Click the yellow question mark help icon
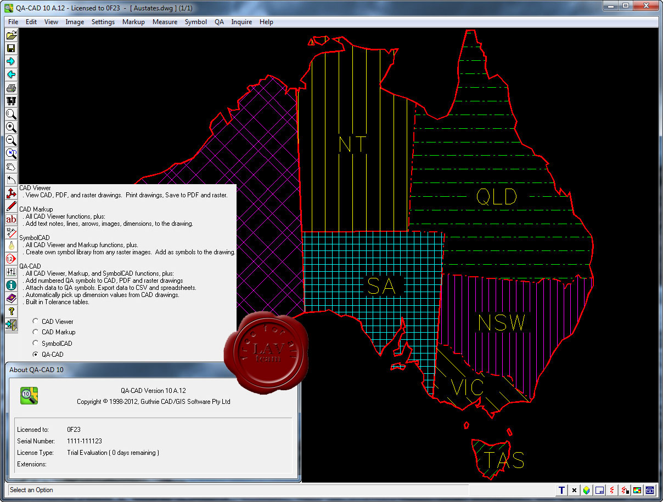Image resolution: width=663 pixels, height=502 pixels. (x=11, y=311)
